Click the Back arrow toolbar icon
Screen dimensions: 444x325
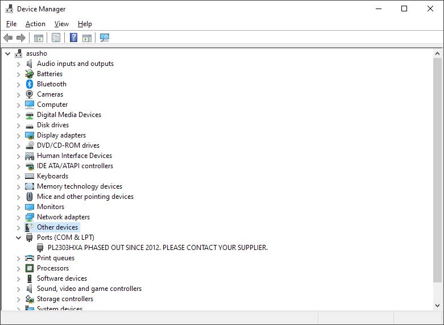pos(8,37)
